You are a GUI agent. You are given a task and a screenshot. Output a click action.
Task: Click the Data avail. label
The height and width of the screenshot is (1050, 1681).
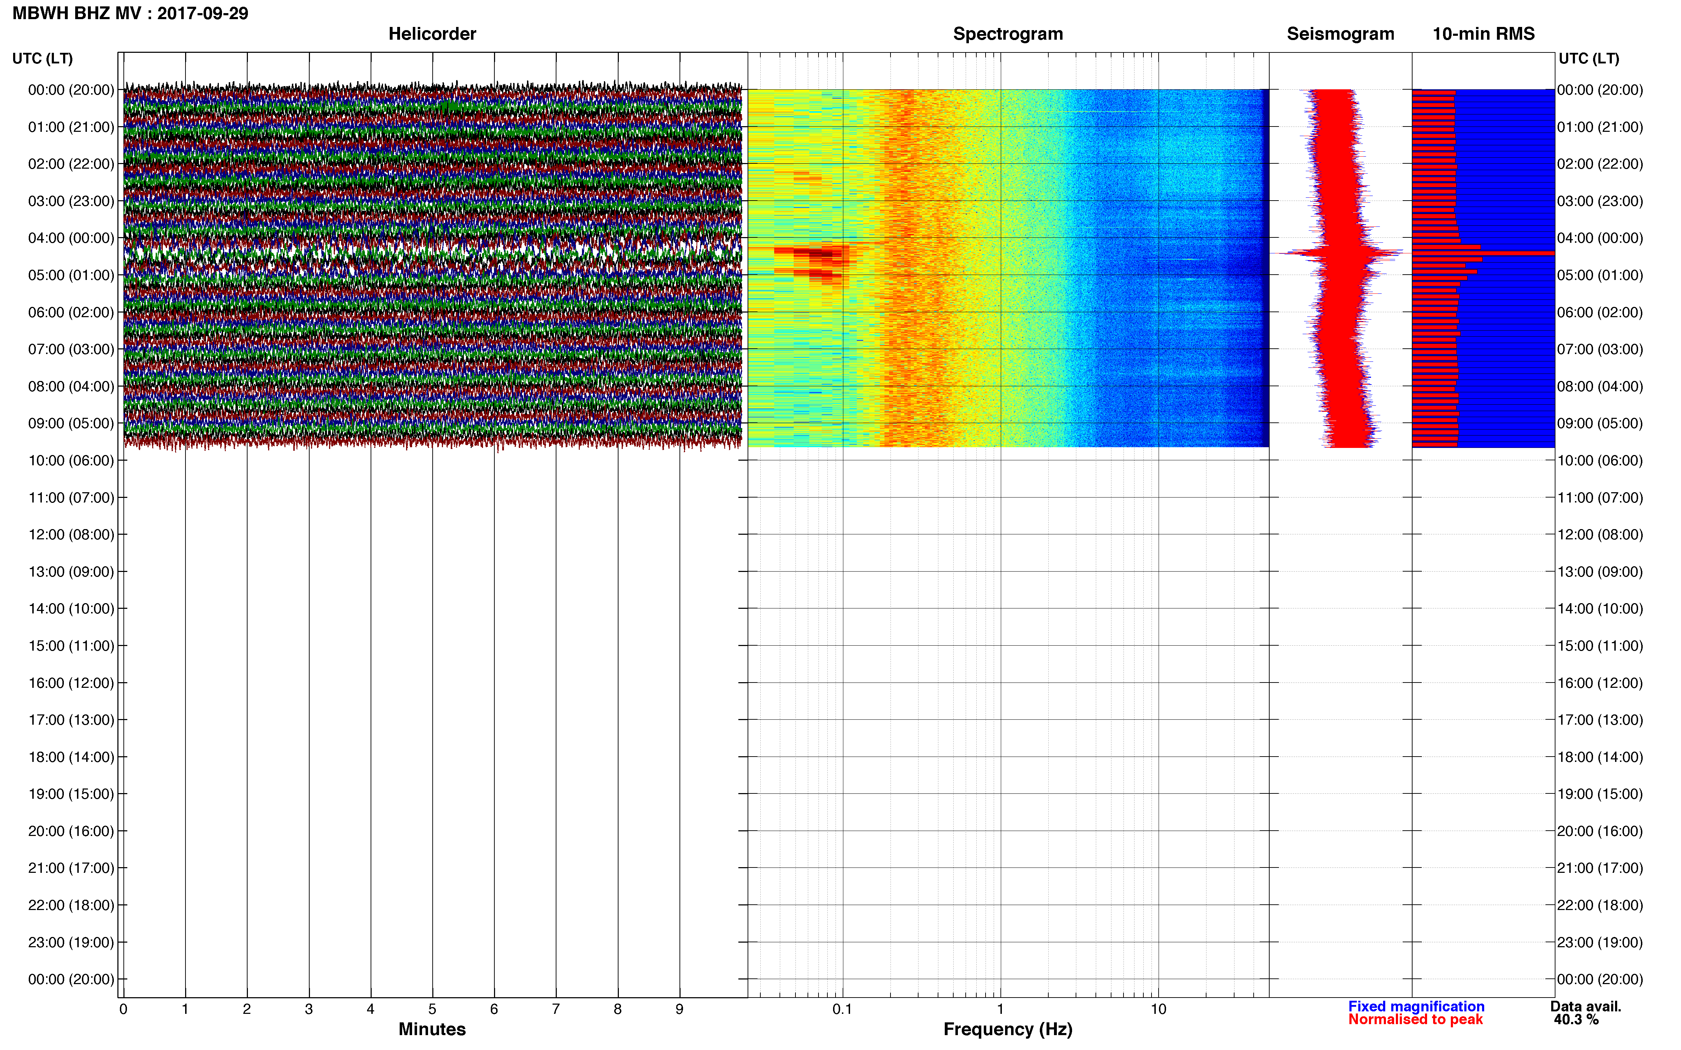tap(1586, 1006)
